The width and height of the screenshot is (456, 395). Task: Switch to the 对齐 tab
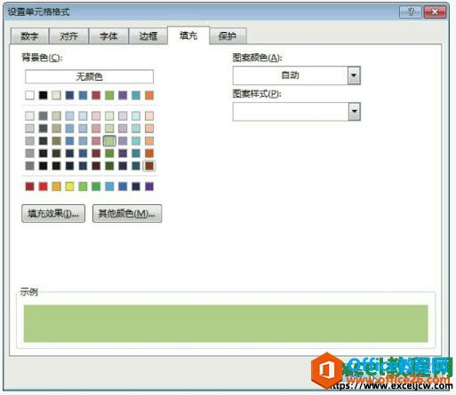coord(68,36)
